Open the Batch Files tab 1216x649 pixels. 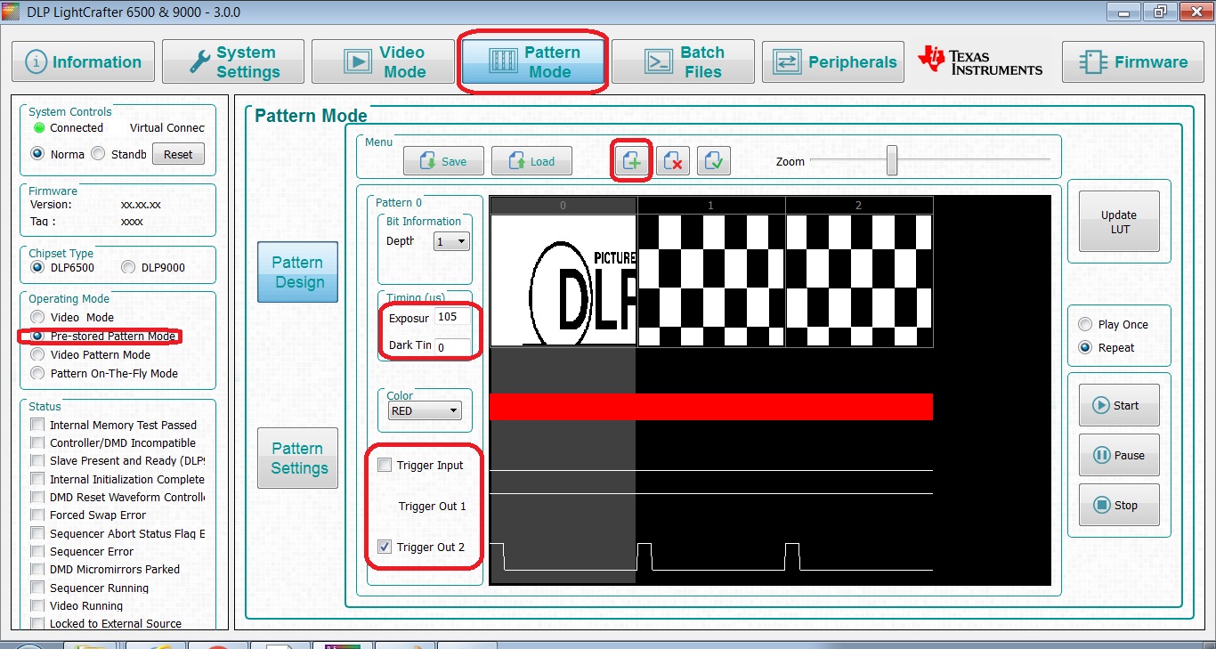[x=684, y=62]
